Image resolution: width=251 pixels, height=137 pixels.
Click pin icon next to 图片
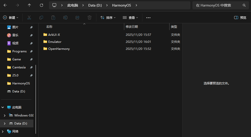[x=31, y=27]
